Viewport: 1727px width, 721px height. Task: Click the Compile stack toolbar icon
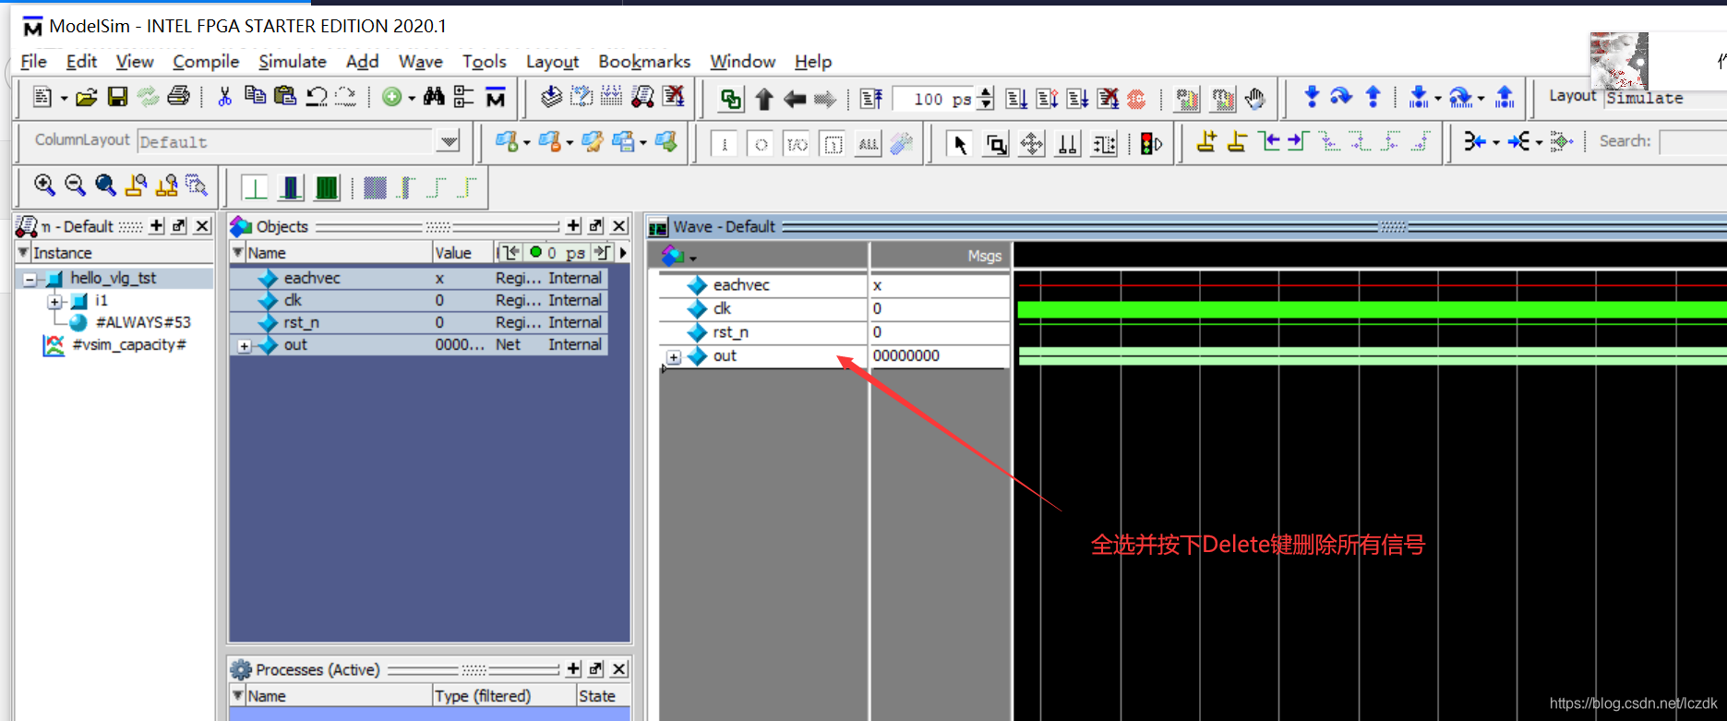pos(551,96)
